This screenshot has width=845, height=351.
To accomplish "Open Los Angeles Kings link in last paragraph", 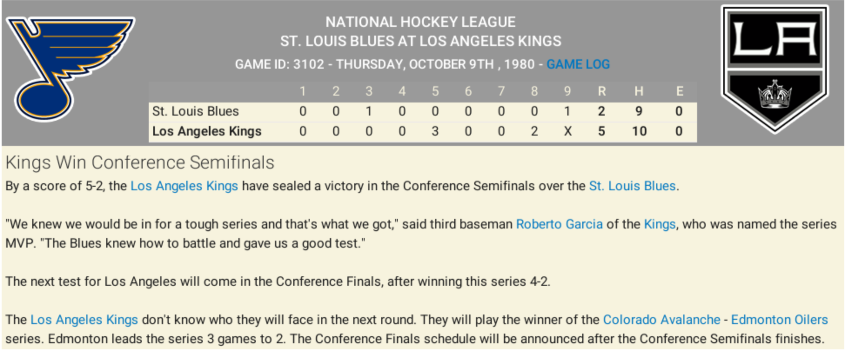I will click(x=84, y=320).
